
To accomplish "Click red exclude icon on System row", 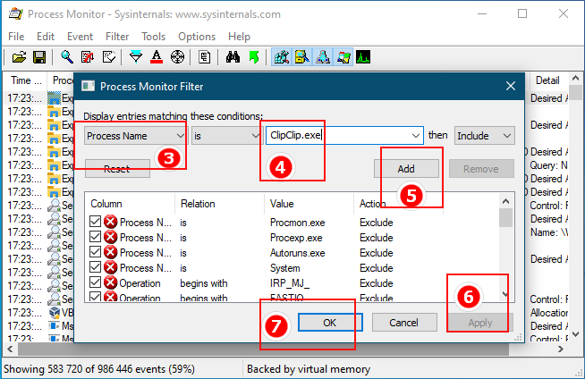I will pos(110,268).
